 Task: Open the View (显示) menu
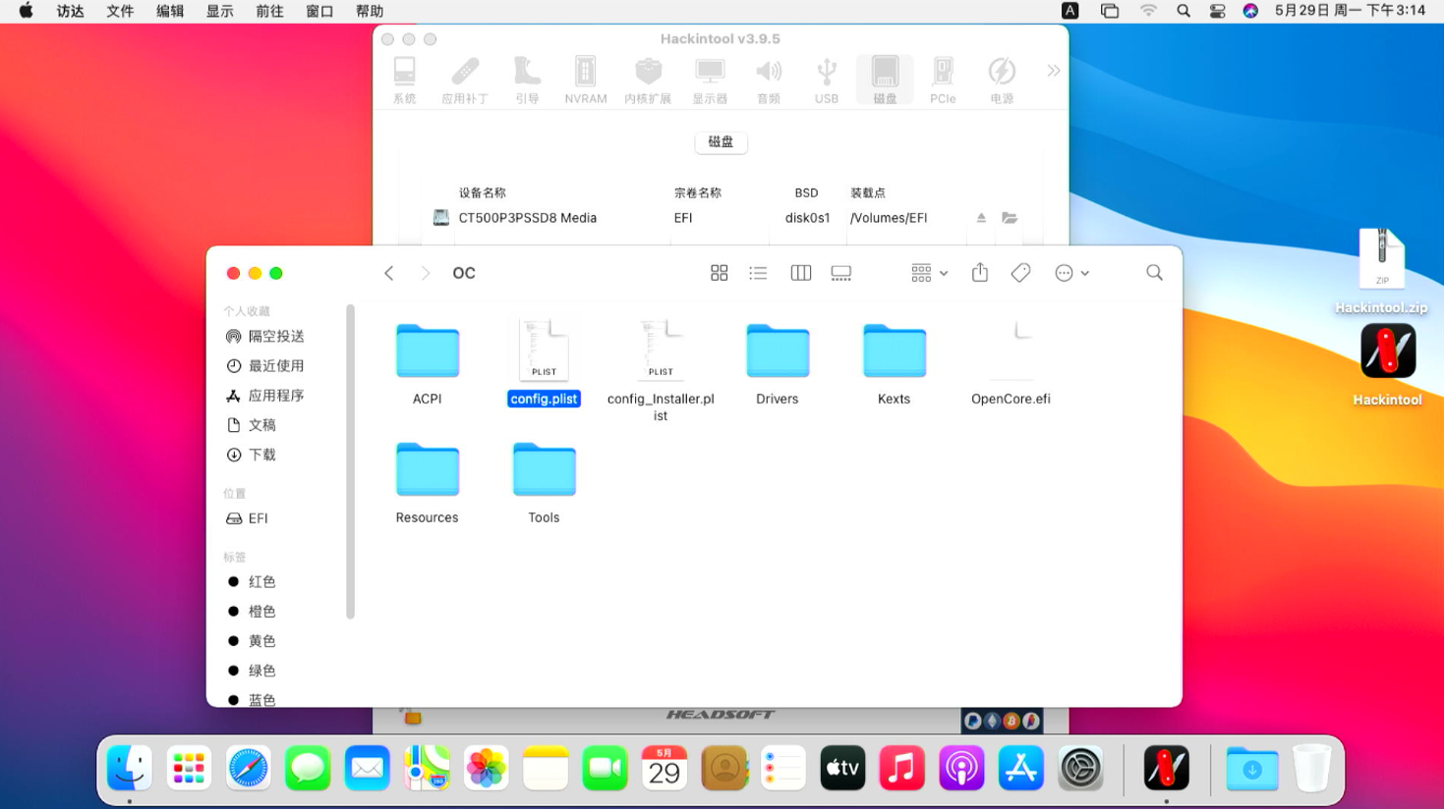coord(219,11)
